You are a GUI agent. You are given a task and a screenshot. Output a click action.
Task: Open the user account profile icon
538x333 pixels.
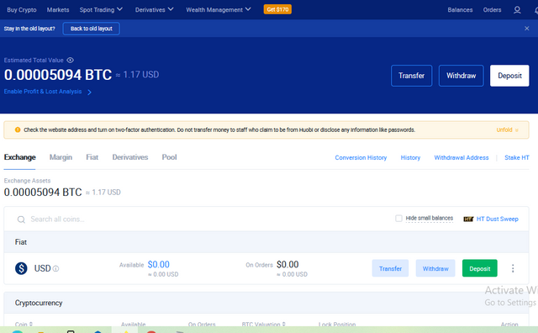517,10
